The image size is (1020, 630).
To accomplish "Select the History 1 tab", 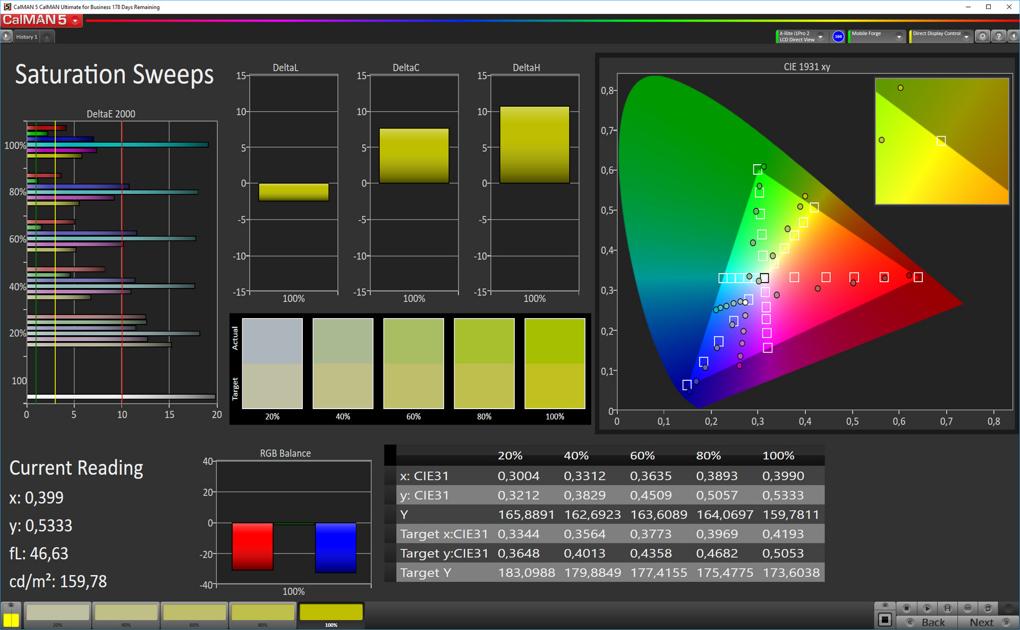I will (27, 37).
